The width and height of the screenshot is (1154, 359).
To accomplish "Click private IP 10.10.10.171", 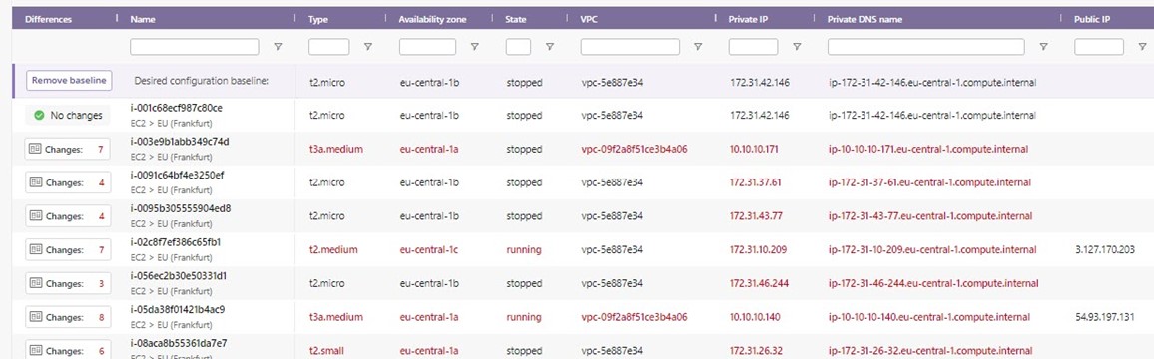I will pyautogui.click(x=754, y=150).
